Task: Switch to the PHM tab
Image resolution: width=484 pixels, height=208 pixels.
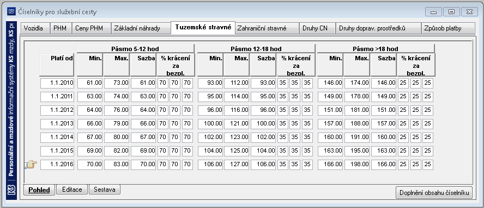Action: tap(61, 28)
